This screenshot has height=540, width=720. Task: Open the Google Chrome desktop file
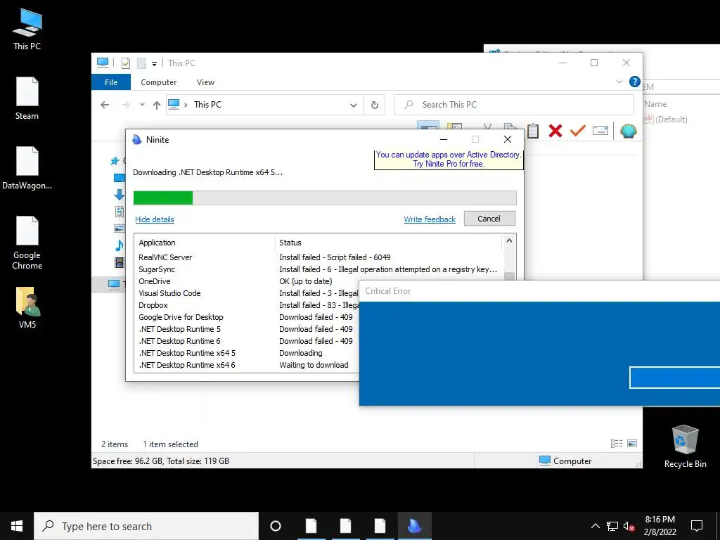27,243
